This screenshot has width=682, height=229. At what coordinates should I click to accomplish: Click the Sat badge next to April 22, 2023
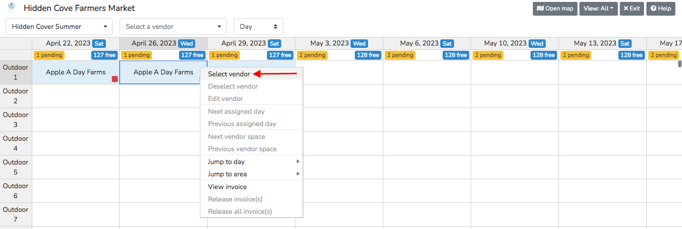click(99, 44)
